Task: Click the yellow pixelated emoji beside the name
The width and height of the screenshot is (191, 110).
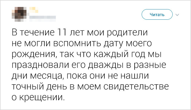Action: [x=34, y=10]
